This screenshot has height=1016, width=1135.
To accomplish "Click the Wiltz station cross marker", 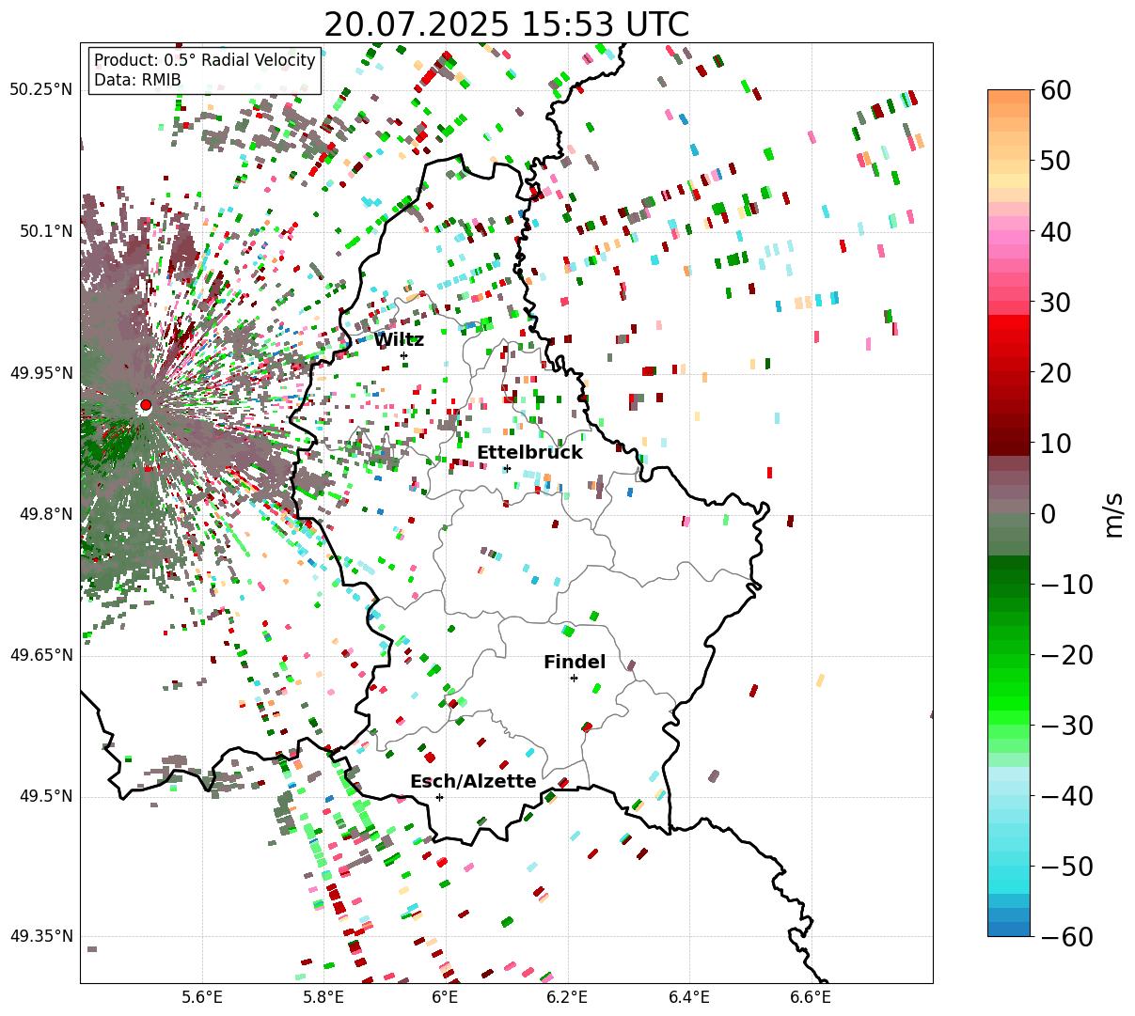I will point(404,355).
